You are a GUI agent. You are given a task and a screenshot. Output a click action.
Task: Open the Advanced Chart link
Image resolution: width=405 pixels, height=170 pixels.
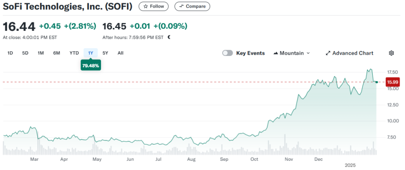pos(350,53)
